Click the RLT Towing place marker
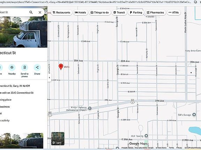Viewport: 201px width, 150px height. click(x=146, y=136)
